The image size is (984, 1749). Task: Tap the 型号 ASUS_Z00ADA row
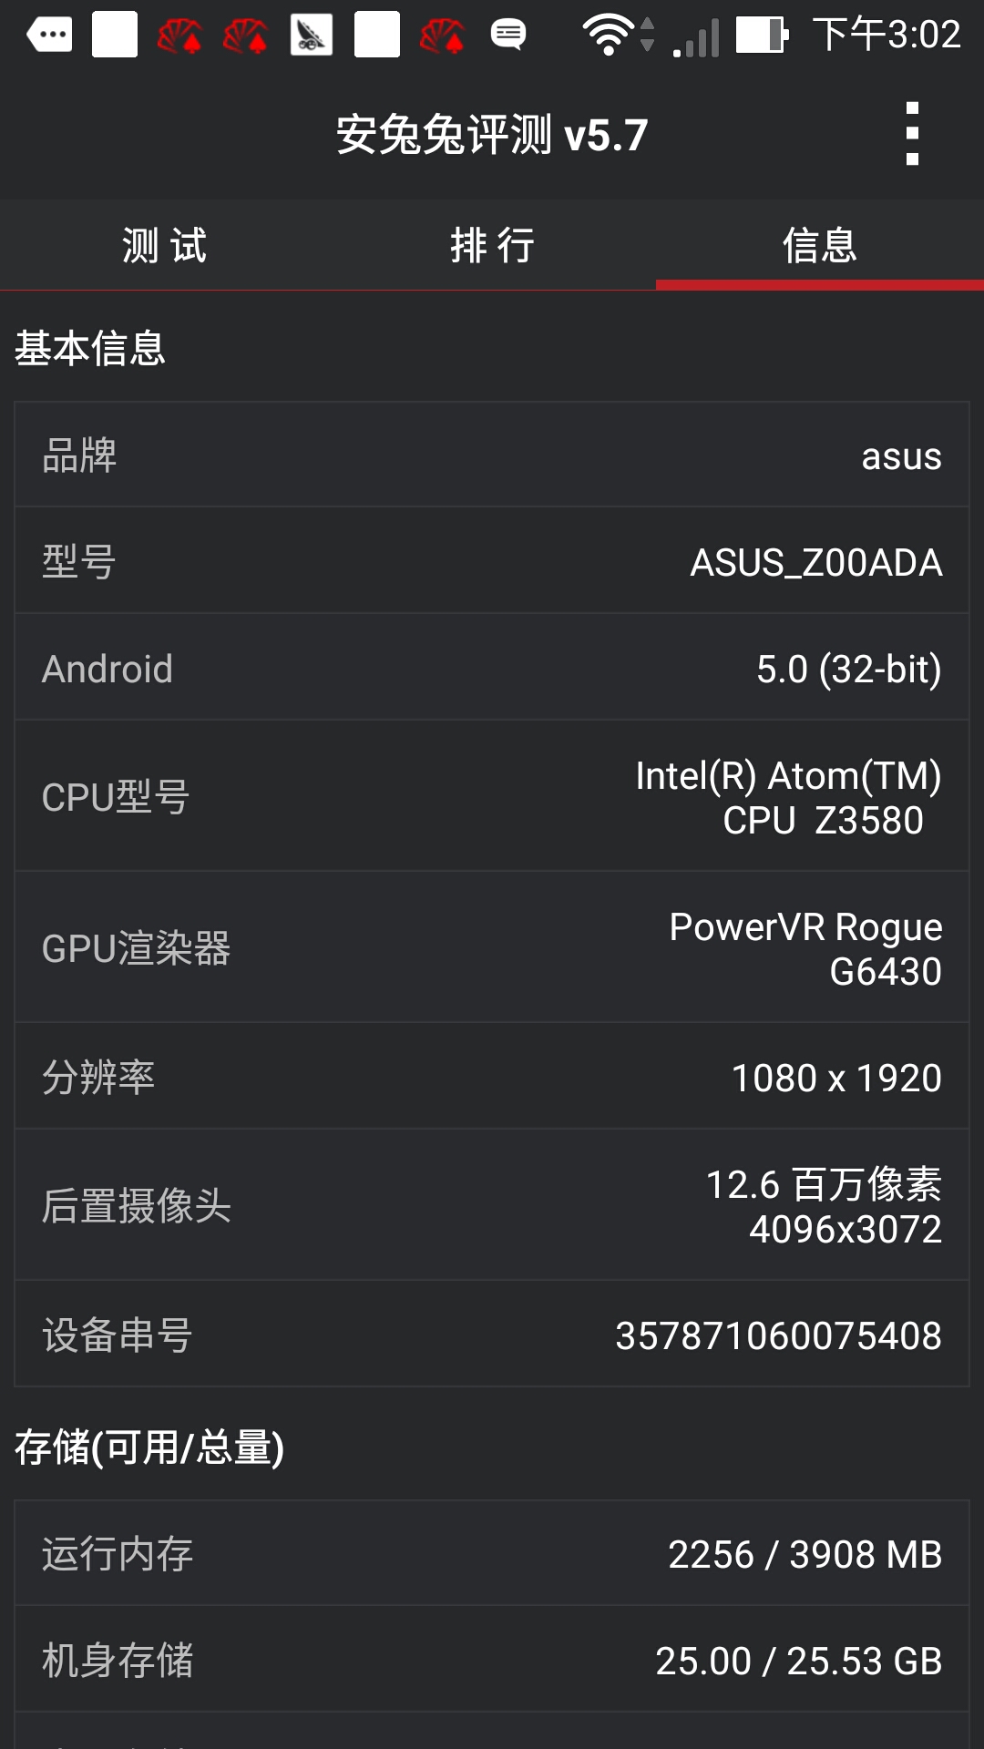pyautogui.click(x=492, y=561)
